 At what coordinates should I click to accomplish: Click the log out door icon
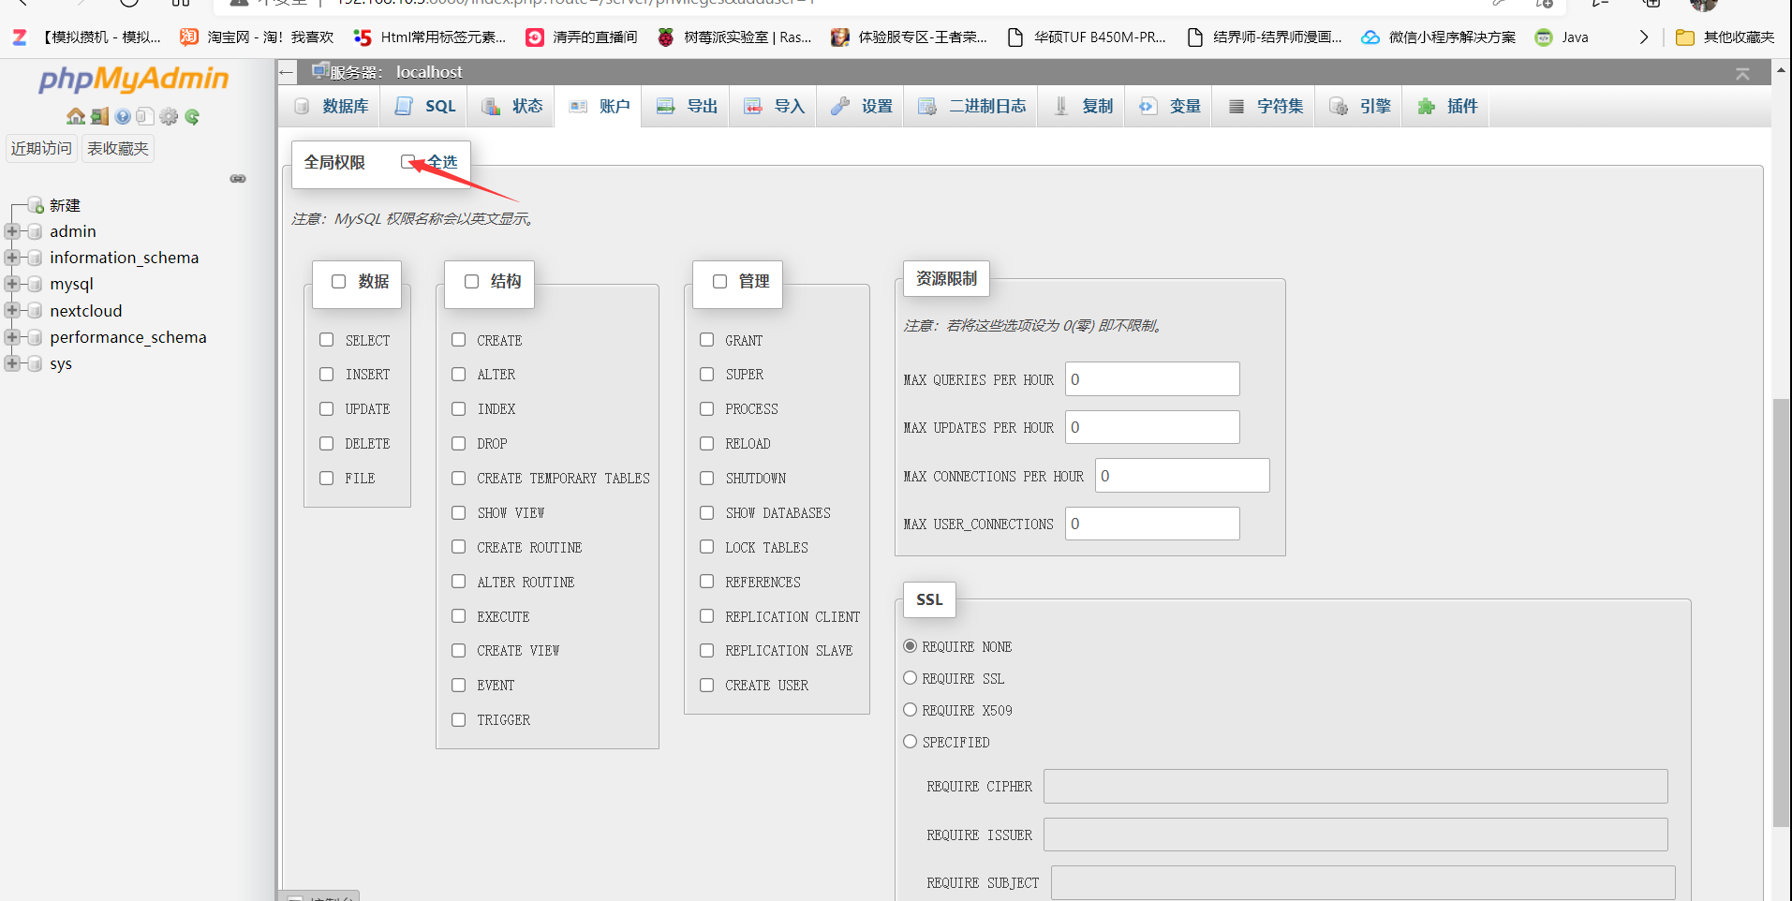pyautogui.click(x=99, y=116)
